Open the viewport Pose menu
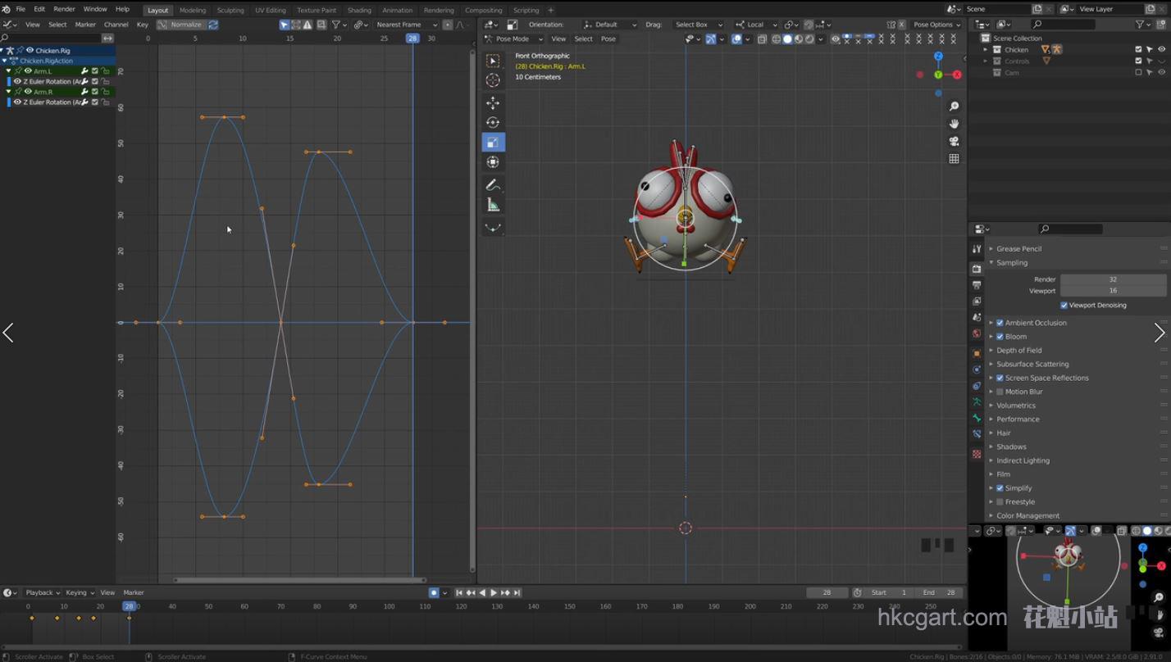Screen dimensions: 1171x662 [x=608, y=39]
